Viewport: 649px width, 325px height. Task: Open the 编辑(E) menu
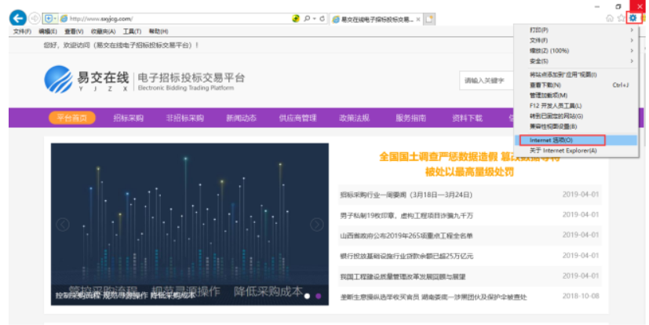(x=48, y=31)
